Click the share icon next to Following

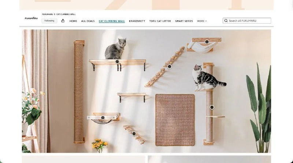[63, 21]
